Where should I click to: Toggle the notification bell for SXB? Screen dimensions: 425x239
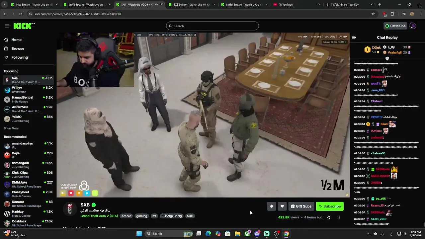[271, 206]
